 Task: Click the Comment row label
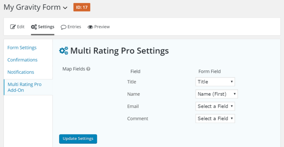pyautogui.click(x=138, y=119)
